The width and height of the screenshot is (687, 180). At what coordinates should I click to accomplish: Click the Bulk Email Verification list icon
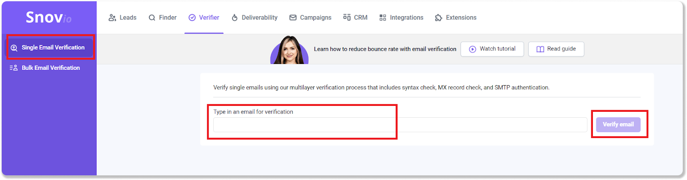click(x=14, y=68)
